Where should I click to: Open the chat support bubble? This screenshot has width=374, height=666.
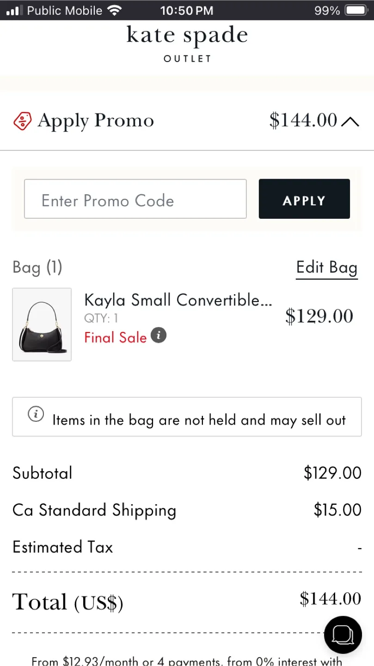[x=342, y=635]
